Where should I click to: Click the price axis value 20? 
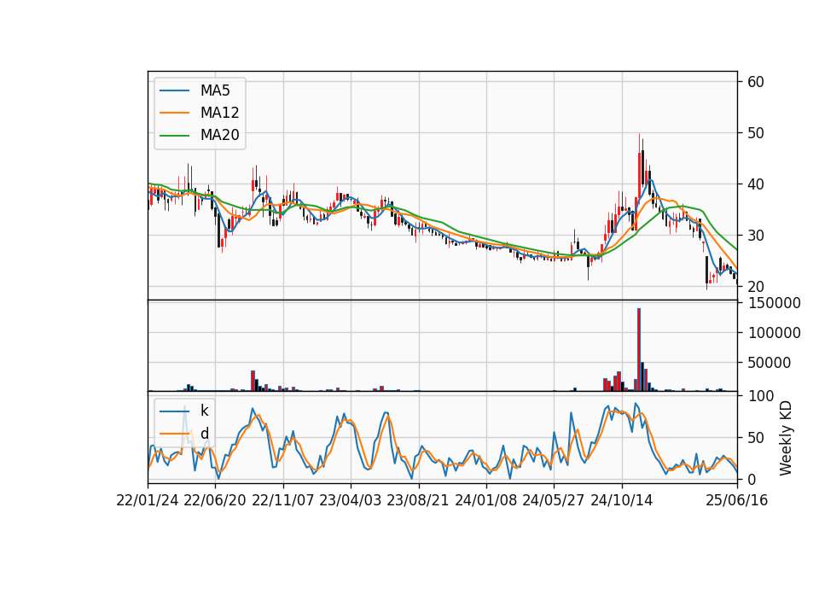[x=756, y=287]
